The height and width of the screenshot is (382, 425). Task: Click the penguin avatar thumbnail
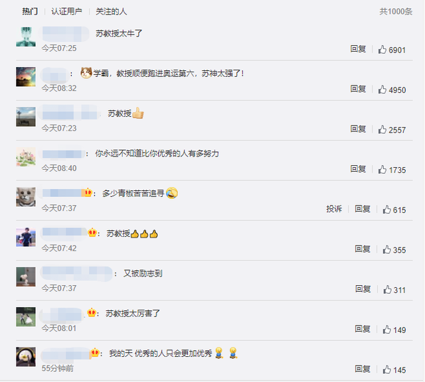tap(26, 357)
